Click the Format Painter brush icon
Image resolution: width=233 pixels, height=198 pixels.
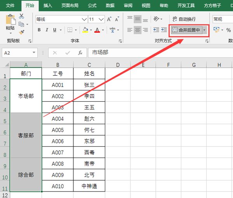[21, 32]
